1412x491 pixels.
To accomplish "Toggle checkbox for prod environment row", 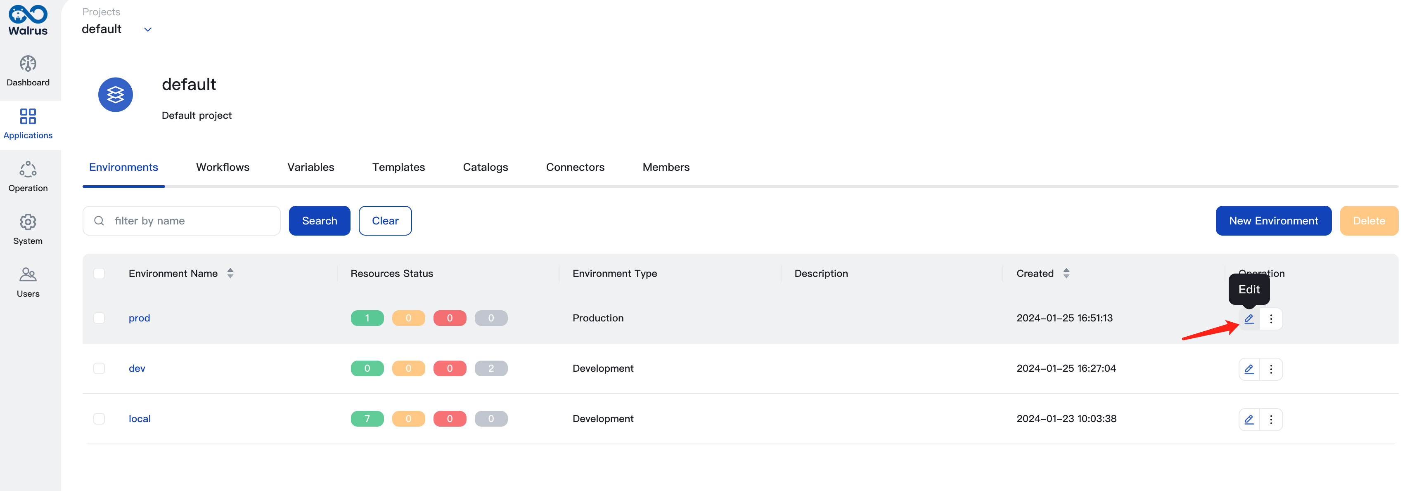I will point(99,319).
